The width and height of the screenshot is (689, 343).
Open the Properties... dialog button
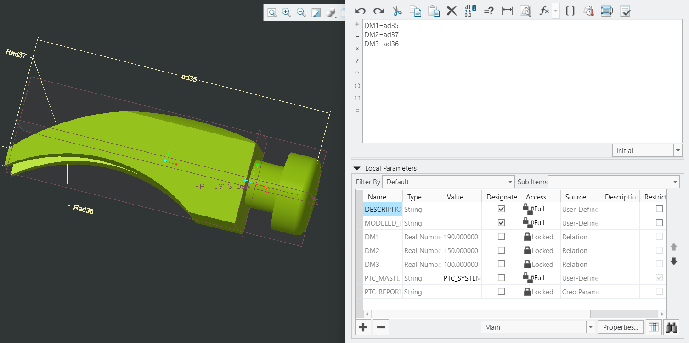620,327
